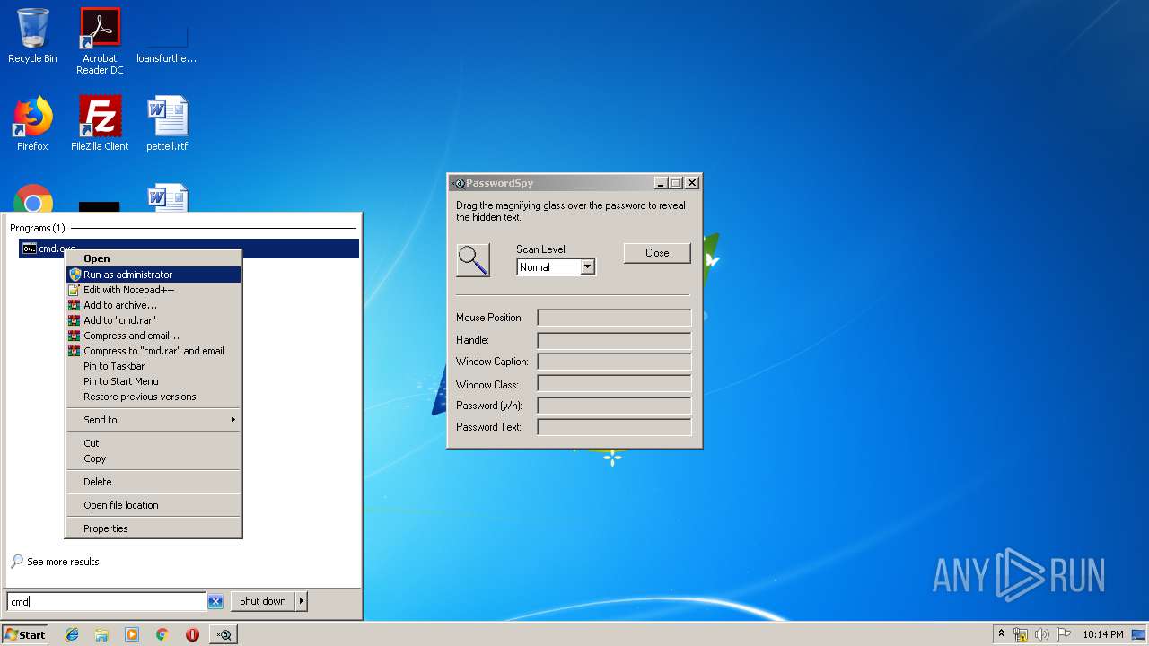Click the PasswordSpy title bar icon

pyautogui.click(x=459, y=183)
